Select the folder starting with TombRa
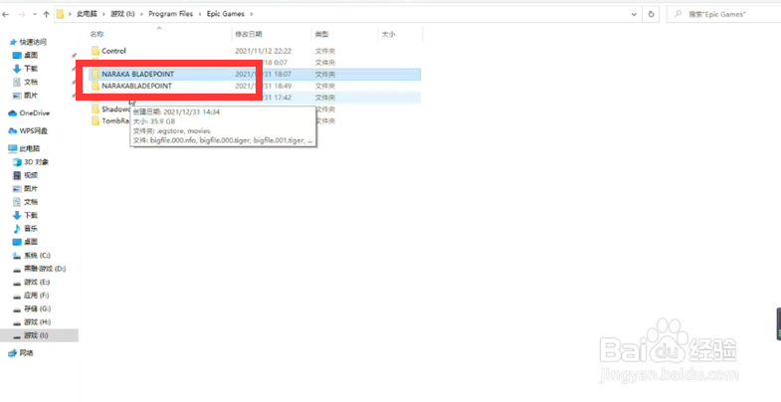This screenshot has height=402, width=781. (110, 121)
